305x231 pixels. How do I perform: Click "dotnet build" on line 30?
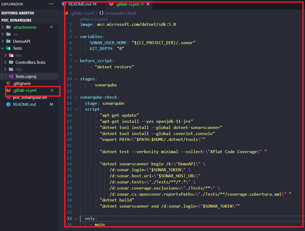pos(117,200)
